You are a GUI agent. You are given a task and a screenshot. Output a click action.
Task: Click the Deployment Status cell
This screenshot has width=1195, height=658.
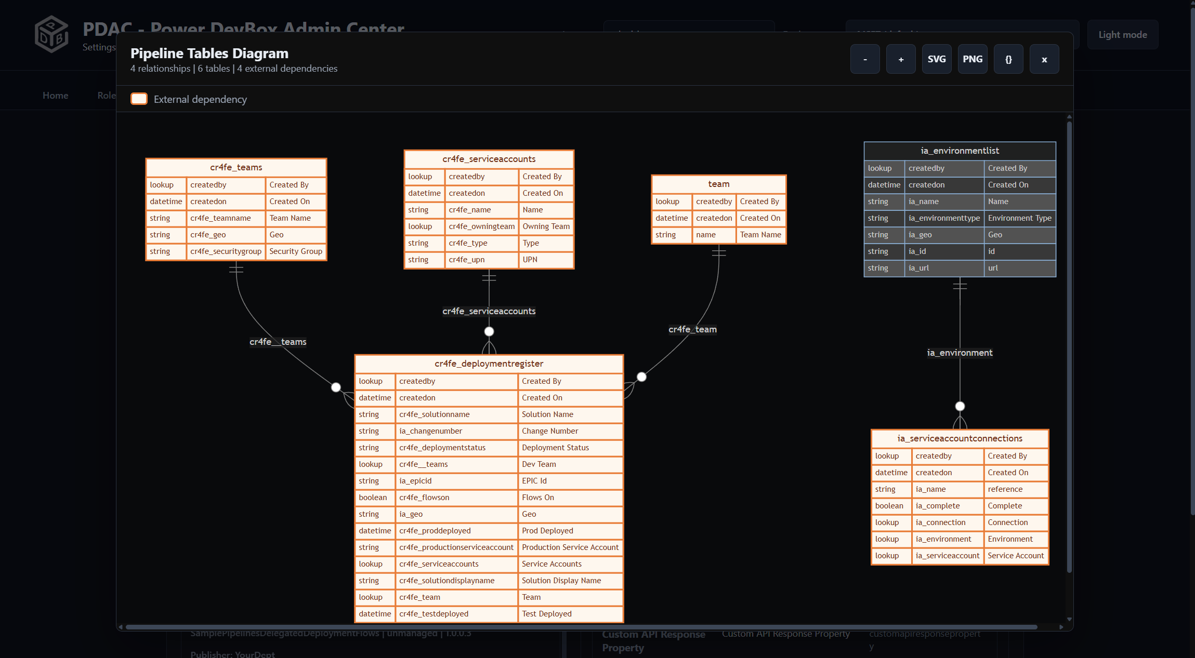pos(570,448)
